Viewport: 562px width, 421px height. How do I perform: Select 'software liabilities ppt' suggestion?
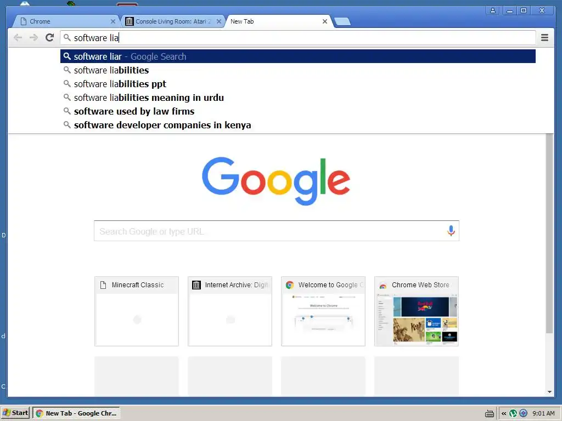point(298,84)
